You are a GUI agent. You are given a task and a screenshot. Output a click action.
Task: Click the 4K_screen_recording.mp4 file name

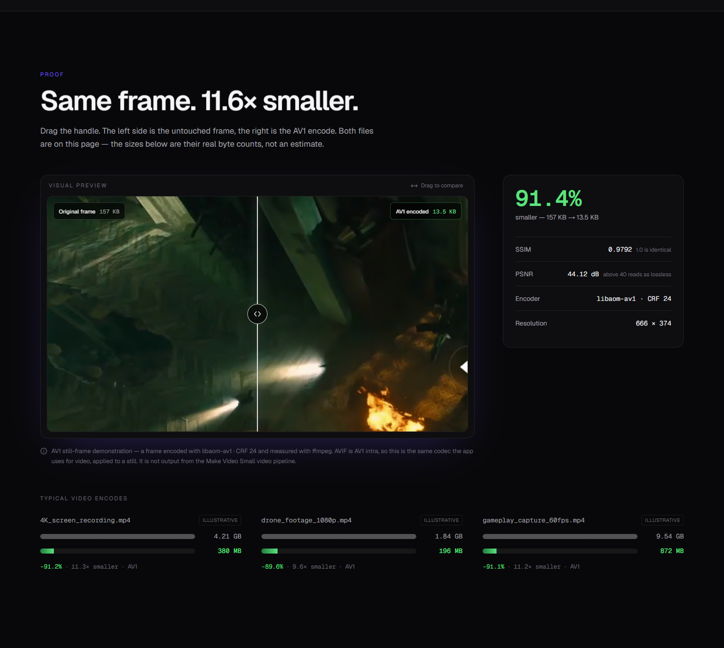(x=85, y=520)
